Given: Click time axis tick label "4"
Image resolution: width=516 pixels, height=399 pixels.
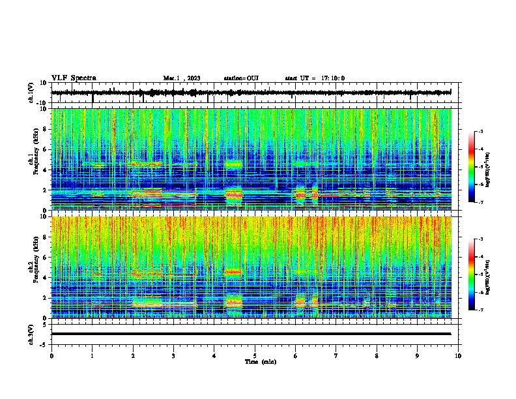Looking at the screenshot, I should (214, 356).
